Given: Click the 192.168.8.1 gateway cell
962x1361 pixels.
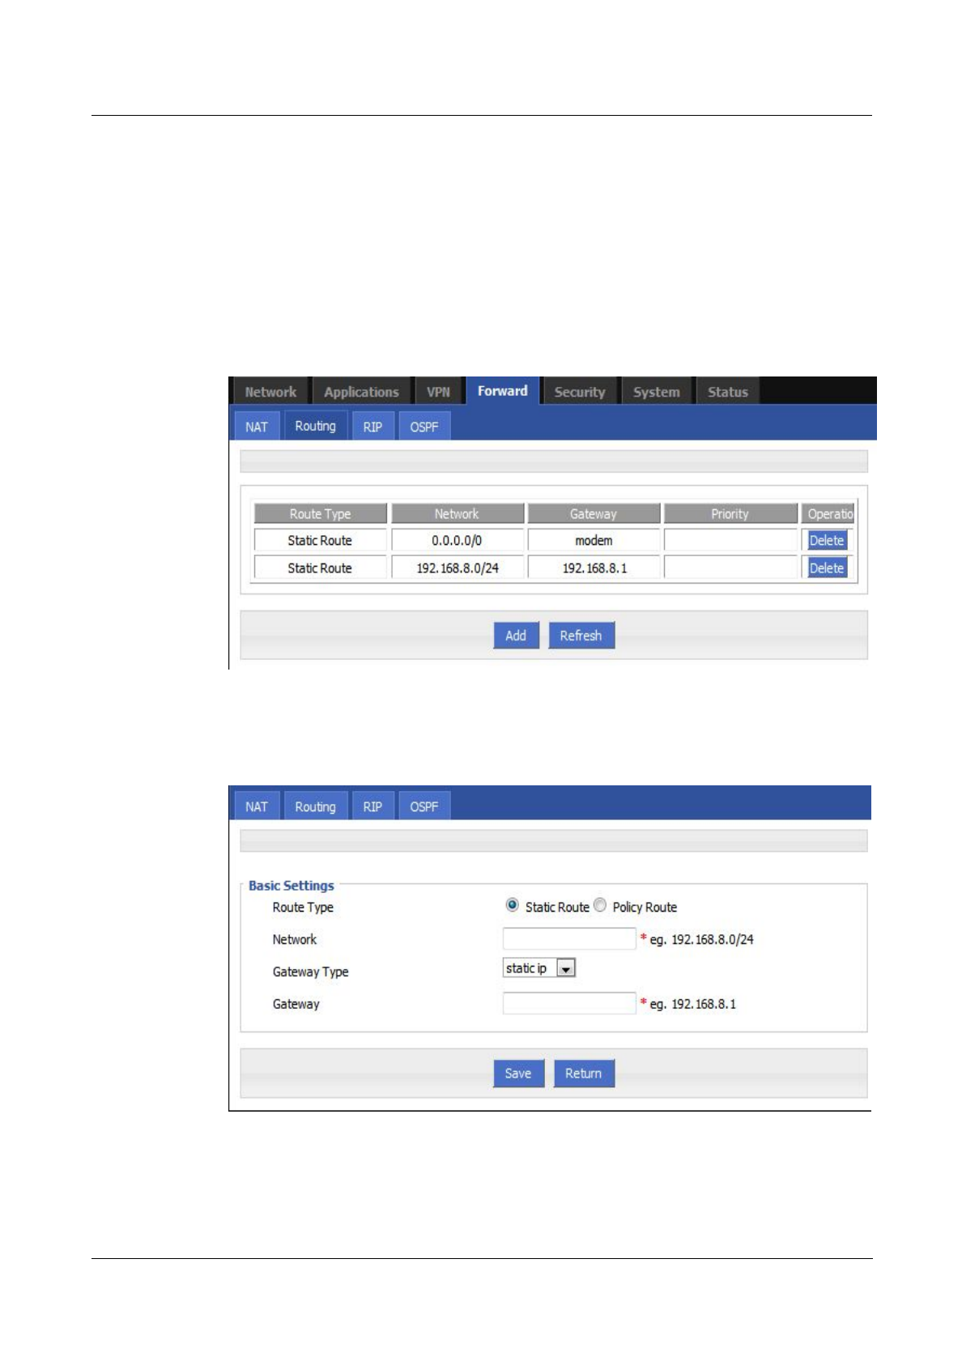Looking at the screenshot, I should [x=594, y=568].
